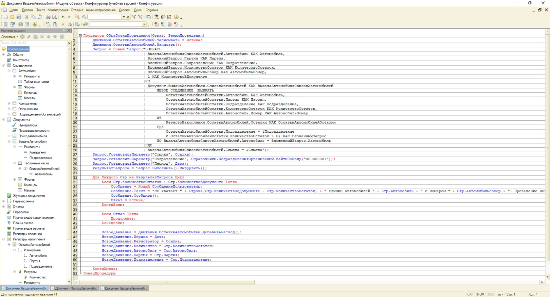Open the Действия dropdown menu
Viewport: 550px width, 297px height.
[9, 37]
